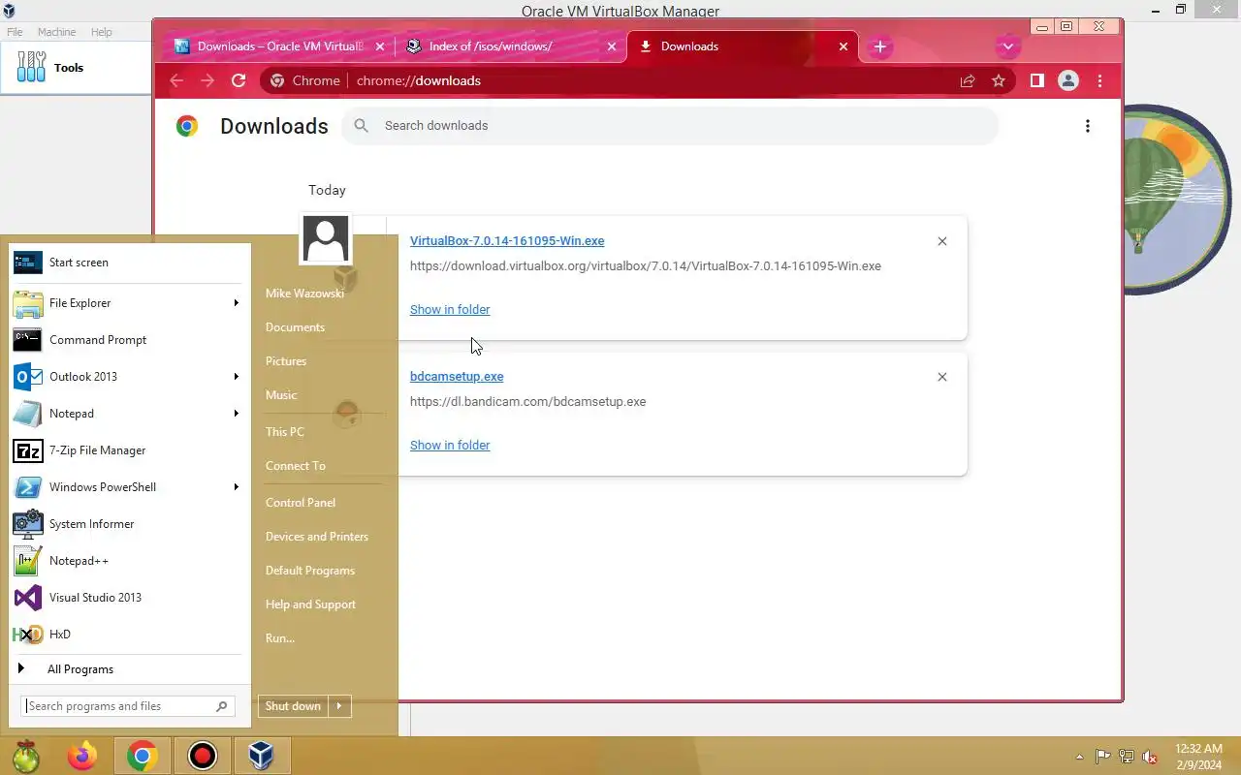Image resolution: width=1241 pixels, height=775 pixels.
Task: Click the Chrome taskbar icon
Action: click(x=143, y=756)
